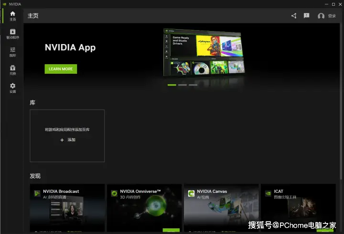Click the LEARN MORE button
This screenshot has width=344, height=234.
61,69
